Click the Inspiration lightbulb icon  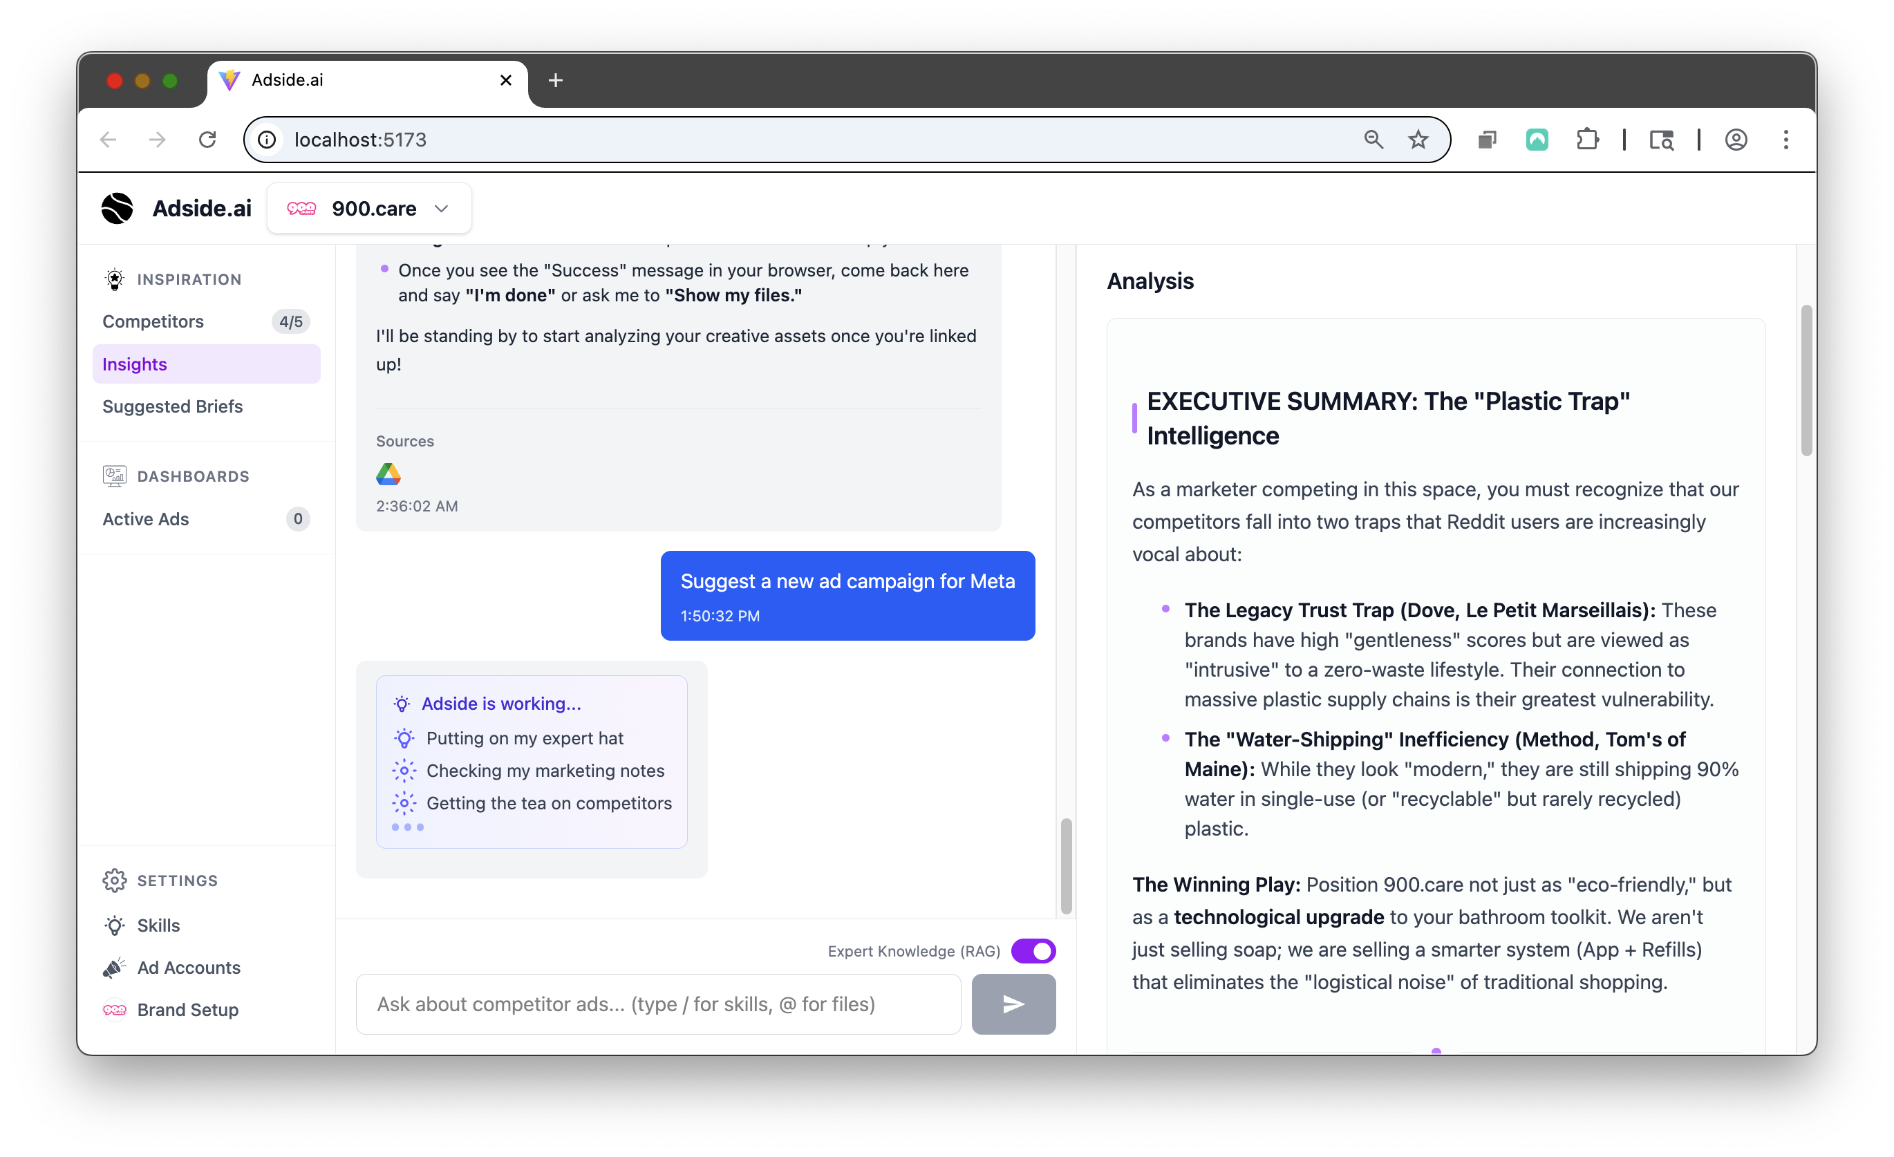pos(115,279)
